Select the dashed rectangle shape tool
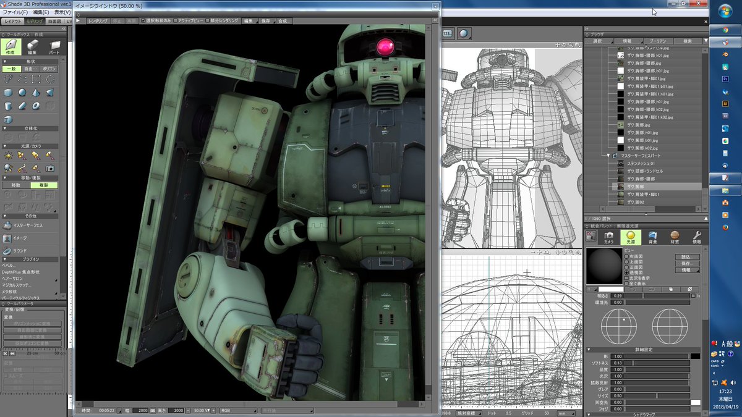742x417 pixels. coord(36,79)
